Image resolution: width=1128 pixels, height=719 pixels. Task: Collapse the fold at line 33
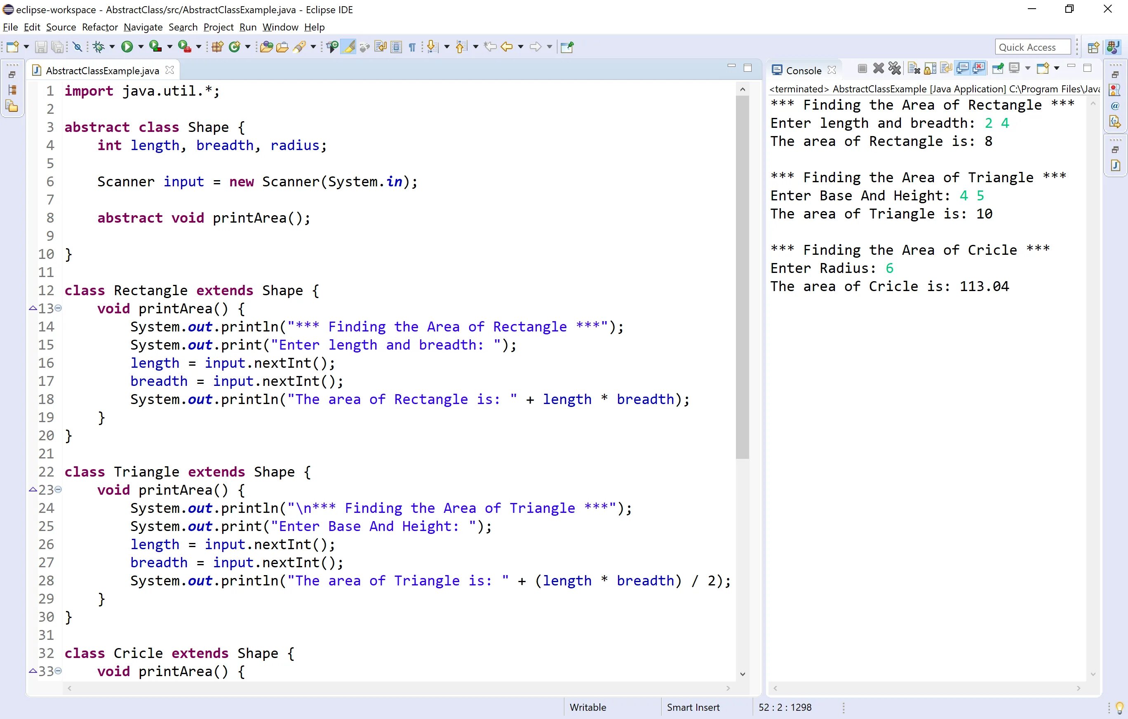[x=58, y=671]
